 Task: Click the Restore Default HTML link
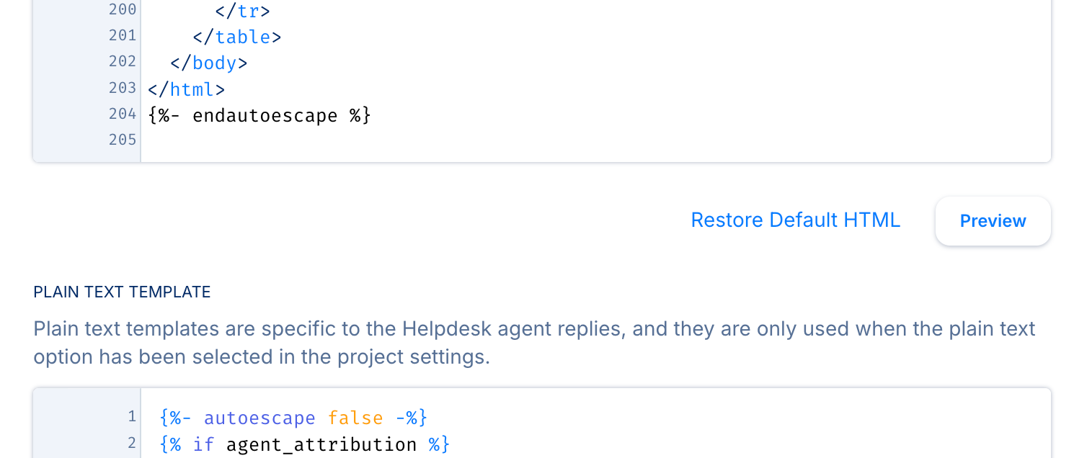[x=795, y=220]
